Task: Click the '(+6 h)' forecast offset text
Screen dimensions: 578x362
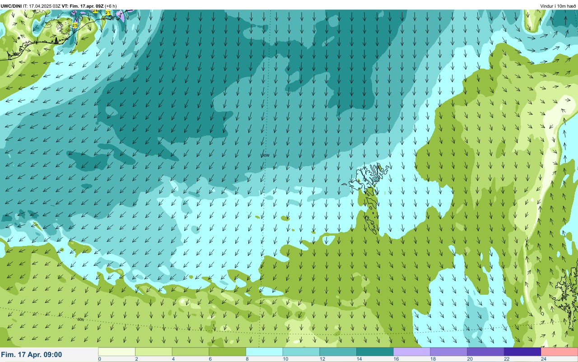Action: (x=111, y=6)
